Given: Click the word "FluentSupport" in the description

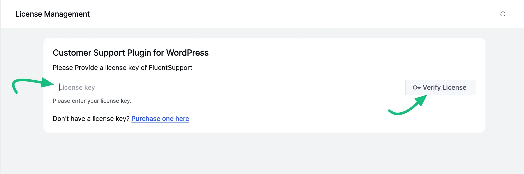Looking at the screenshot, I should pyautogui.click(x=170, y=68).
